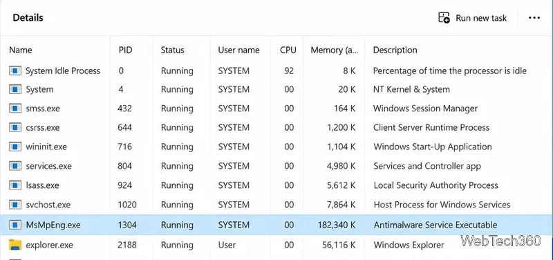Click the icon beside System process
Image resolution: width=553 pixels, height=260 pixels.
[x=15, y=89]
